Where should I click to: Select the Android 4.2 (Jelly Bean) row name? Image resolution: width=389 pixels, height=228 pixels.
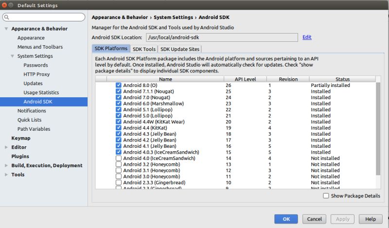tap(150, 140)
